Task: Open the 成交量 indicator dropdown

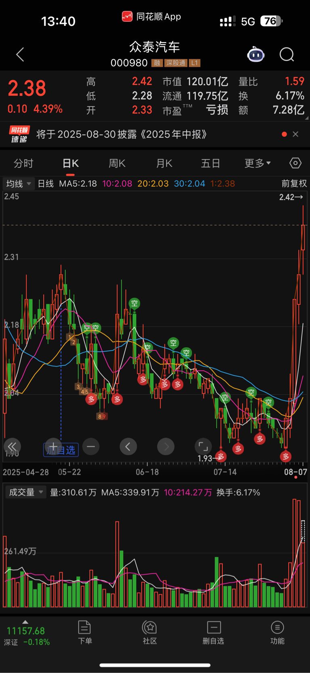Action: (x=26, y=492)
